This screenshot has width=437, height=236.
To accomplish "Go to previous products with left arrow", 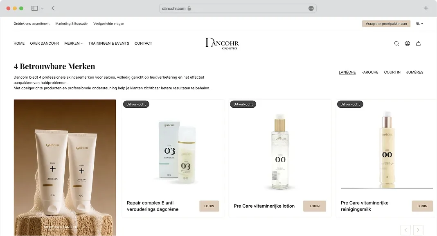I will coord(405,230).
